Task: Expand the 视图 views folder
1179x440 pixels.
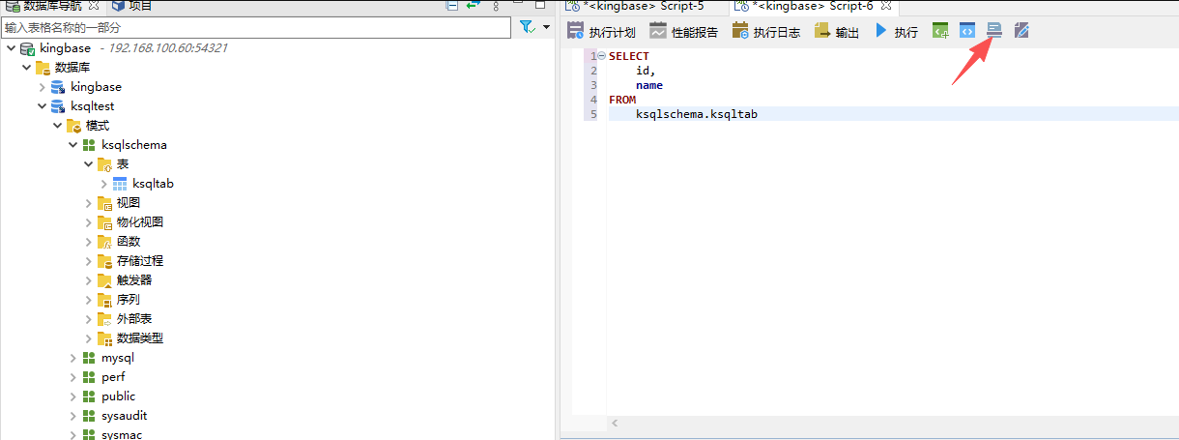Action: pyautogui.click(x=89, y=203)
